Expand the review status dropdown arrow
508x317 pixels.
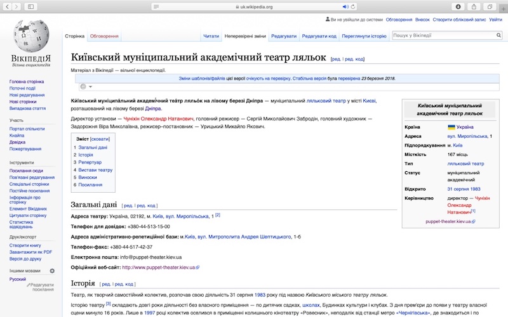point(90,87)
